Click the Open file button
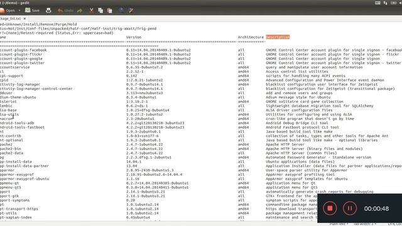This screenshot has height=226, width=402. tap(7, 11)
